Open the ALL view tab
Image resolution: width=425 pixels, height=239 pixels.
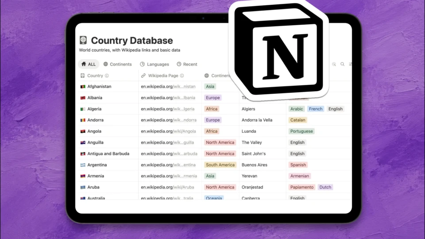point(89,64)
